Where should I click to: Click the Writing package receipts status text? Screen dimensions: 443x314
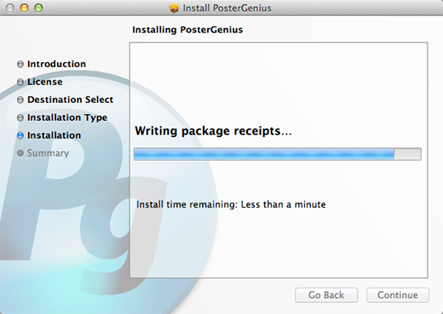click(213, 131)
